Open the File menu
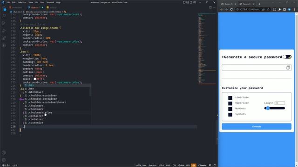The height and width of the screenshot is (167, 298). coord(8,2)
